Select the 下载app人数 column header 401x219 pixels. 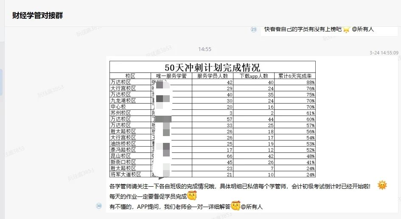coord(254,76)
